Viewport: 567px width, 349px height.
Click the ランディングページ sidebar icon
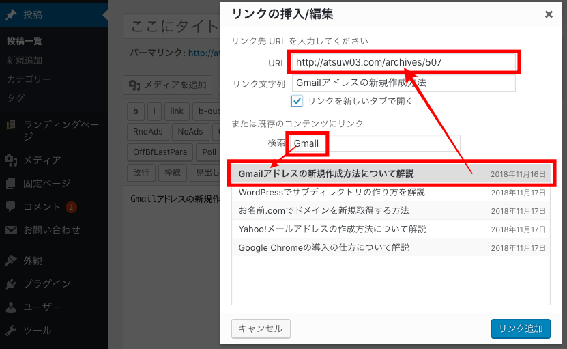click(11, 125)
